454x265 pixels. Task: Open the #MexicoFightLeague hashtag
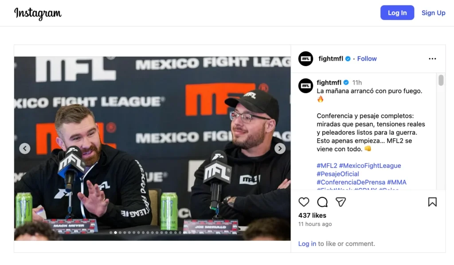pos(370,165)
